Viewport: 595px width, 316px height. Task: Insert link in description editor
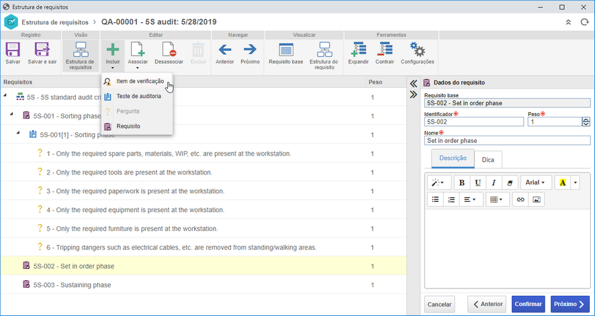tap(520, 199)
